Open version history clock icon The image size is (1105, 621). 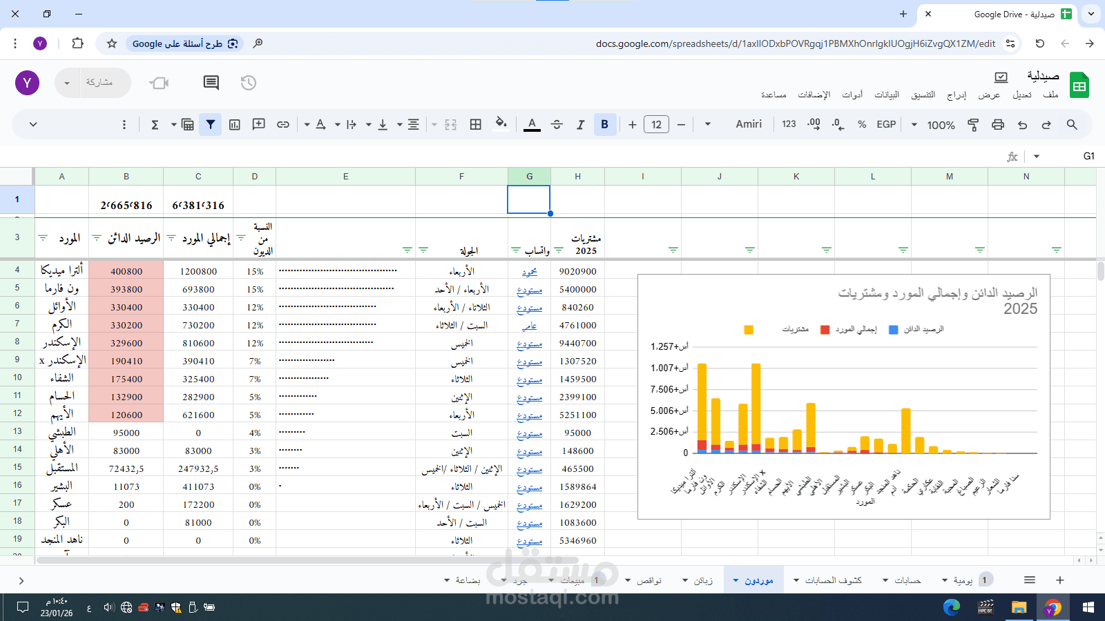click(249, 83)
